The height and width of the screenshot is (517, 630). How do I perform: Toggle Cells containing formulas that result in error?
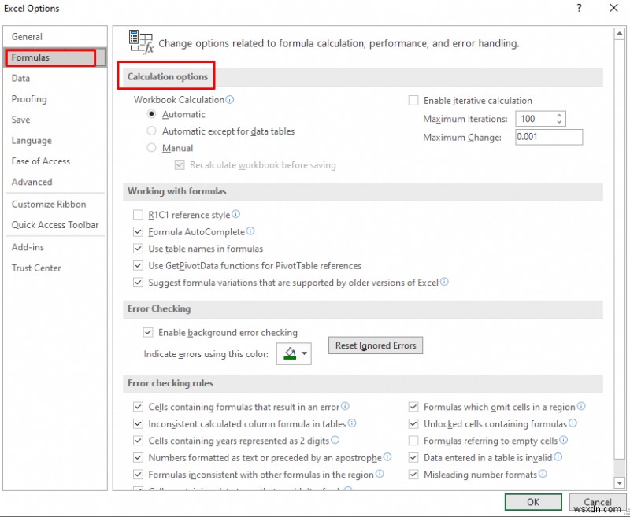point(138,407)
